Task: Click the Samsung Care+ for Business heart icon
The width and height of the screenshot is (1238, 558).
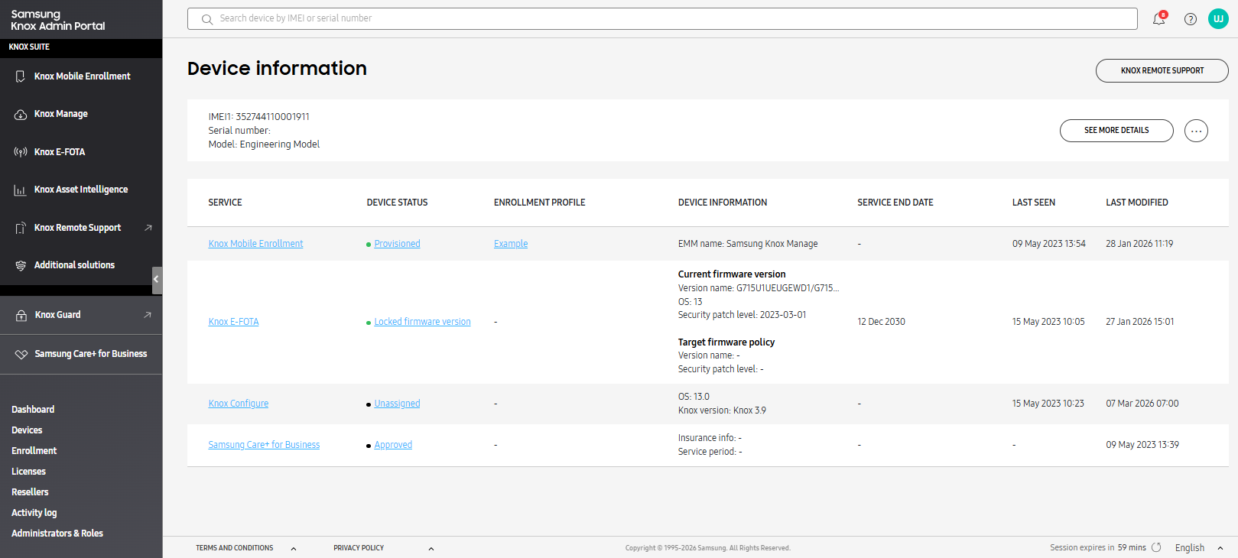Action: [21, 354]
